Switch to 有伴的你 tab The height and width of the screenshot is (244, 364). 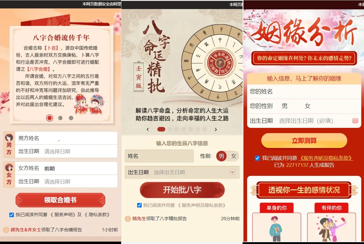331,208
